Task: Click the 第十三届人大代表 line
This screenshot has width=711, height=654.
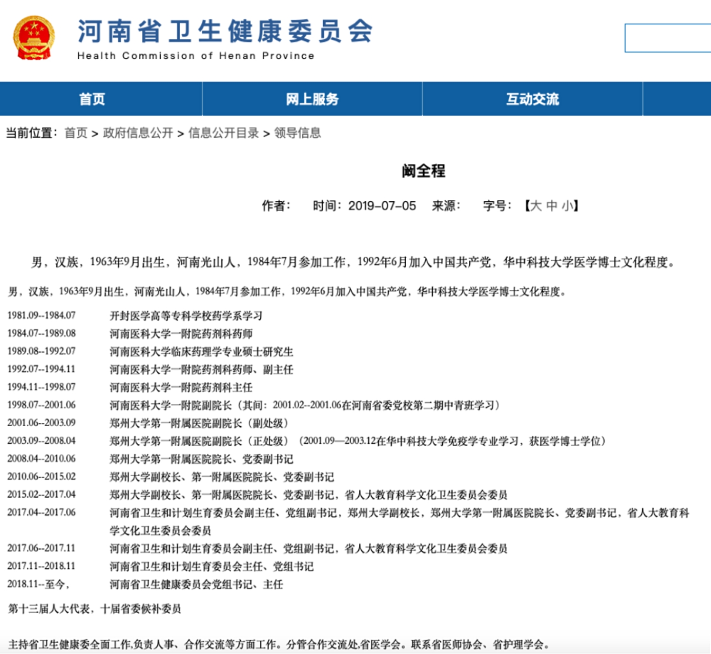Action: tap(95, 609)
